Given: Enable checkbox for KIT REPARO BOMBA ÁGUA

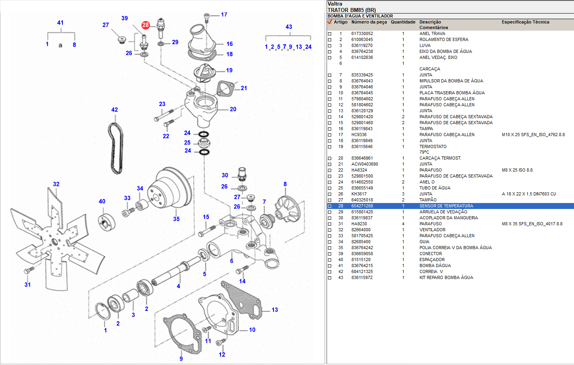Looking at the screenshot, I should 330,278.
